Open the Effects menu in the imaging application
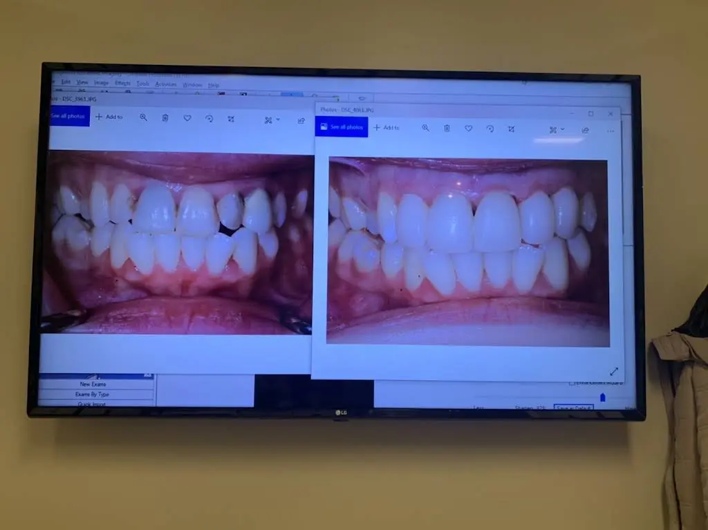 (x=122, y=83)
